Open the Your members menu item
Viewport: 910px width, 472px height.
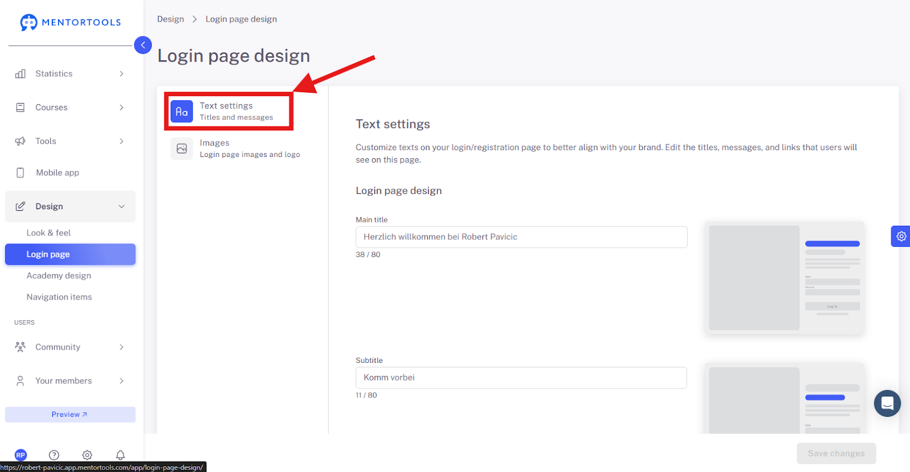[x=71, y=381]
